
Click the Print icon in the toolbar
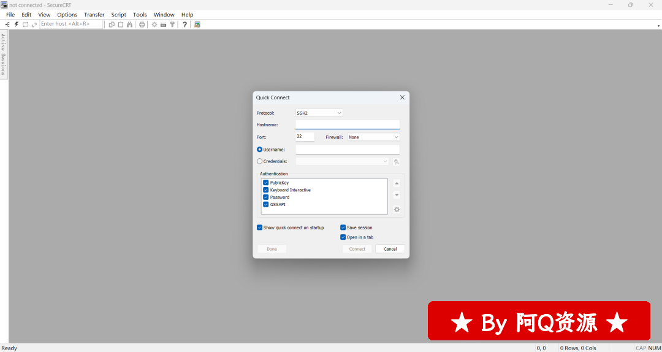tap(142, 25)
